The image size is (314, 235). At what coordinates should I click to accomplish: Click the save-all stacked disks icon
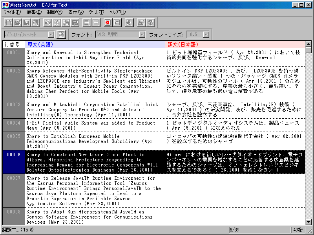pos(35,23)
